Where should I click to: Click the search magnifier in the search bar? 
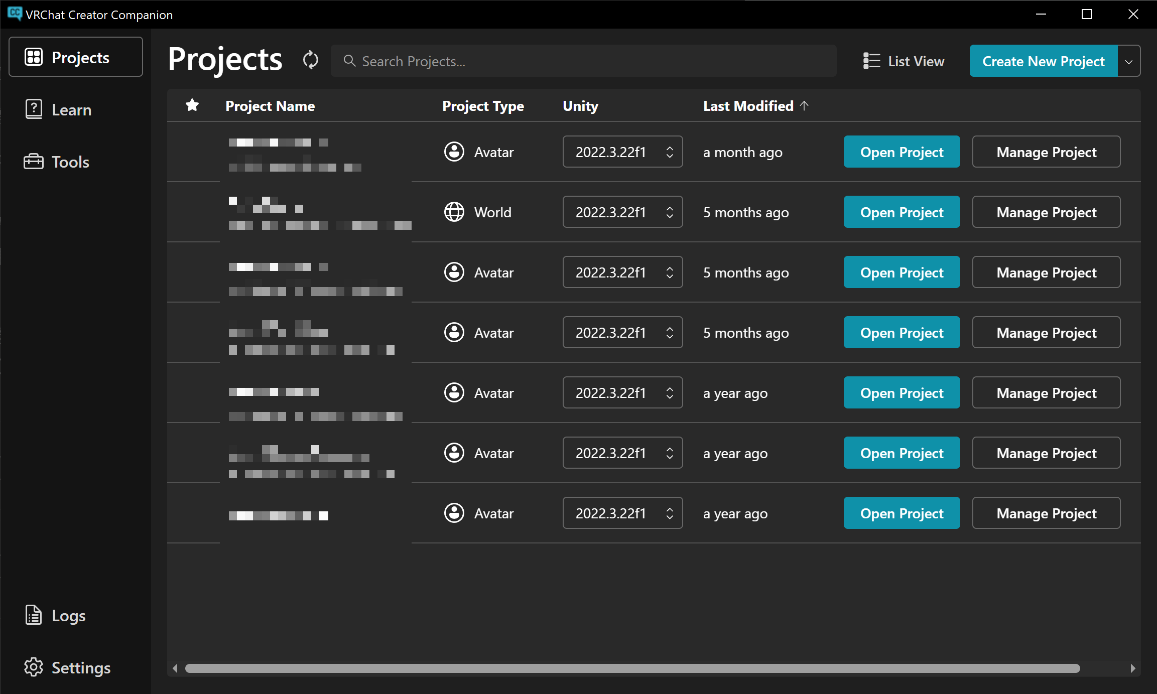(x=350, y=61)
